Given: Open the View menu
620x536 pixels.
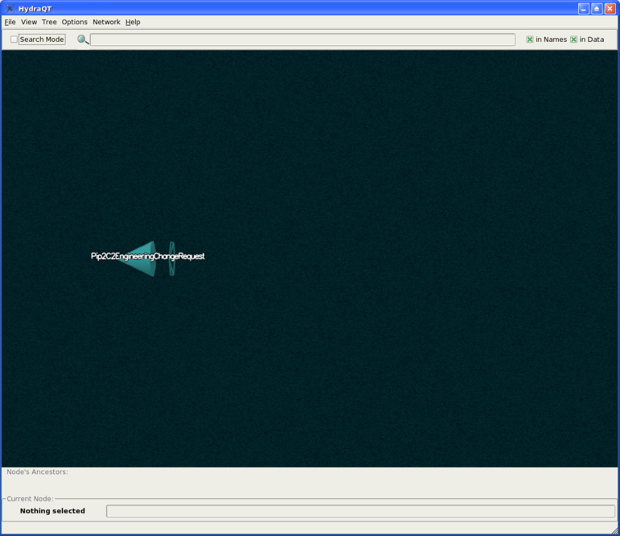Looking at the screenshot, I should [x=29, y=22].
